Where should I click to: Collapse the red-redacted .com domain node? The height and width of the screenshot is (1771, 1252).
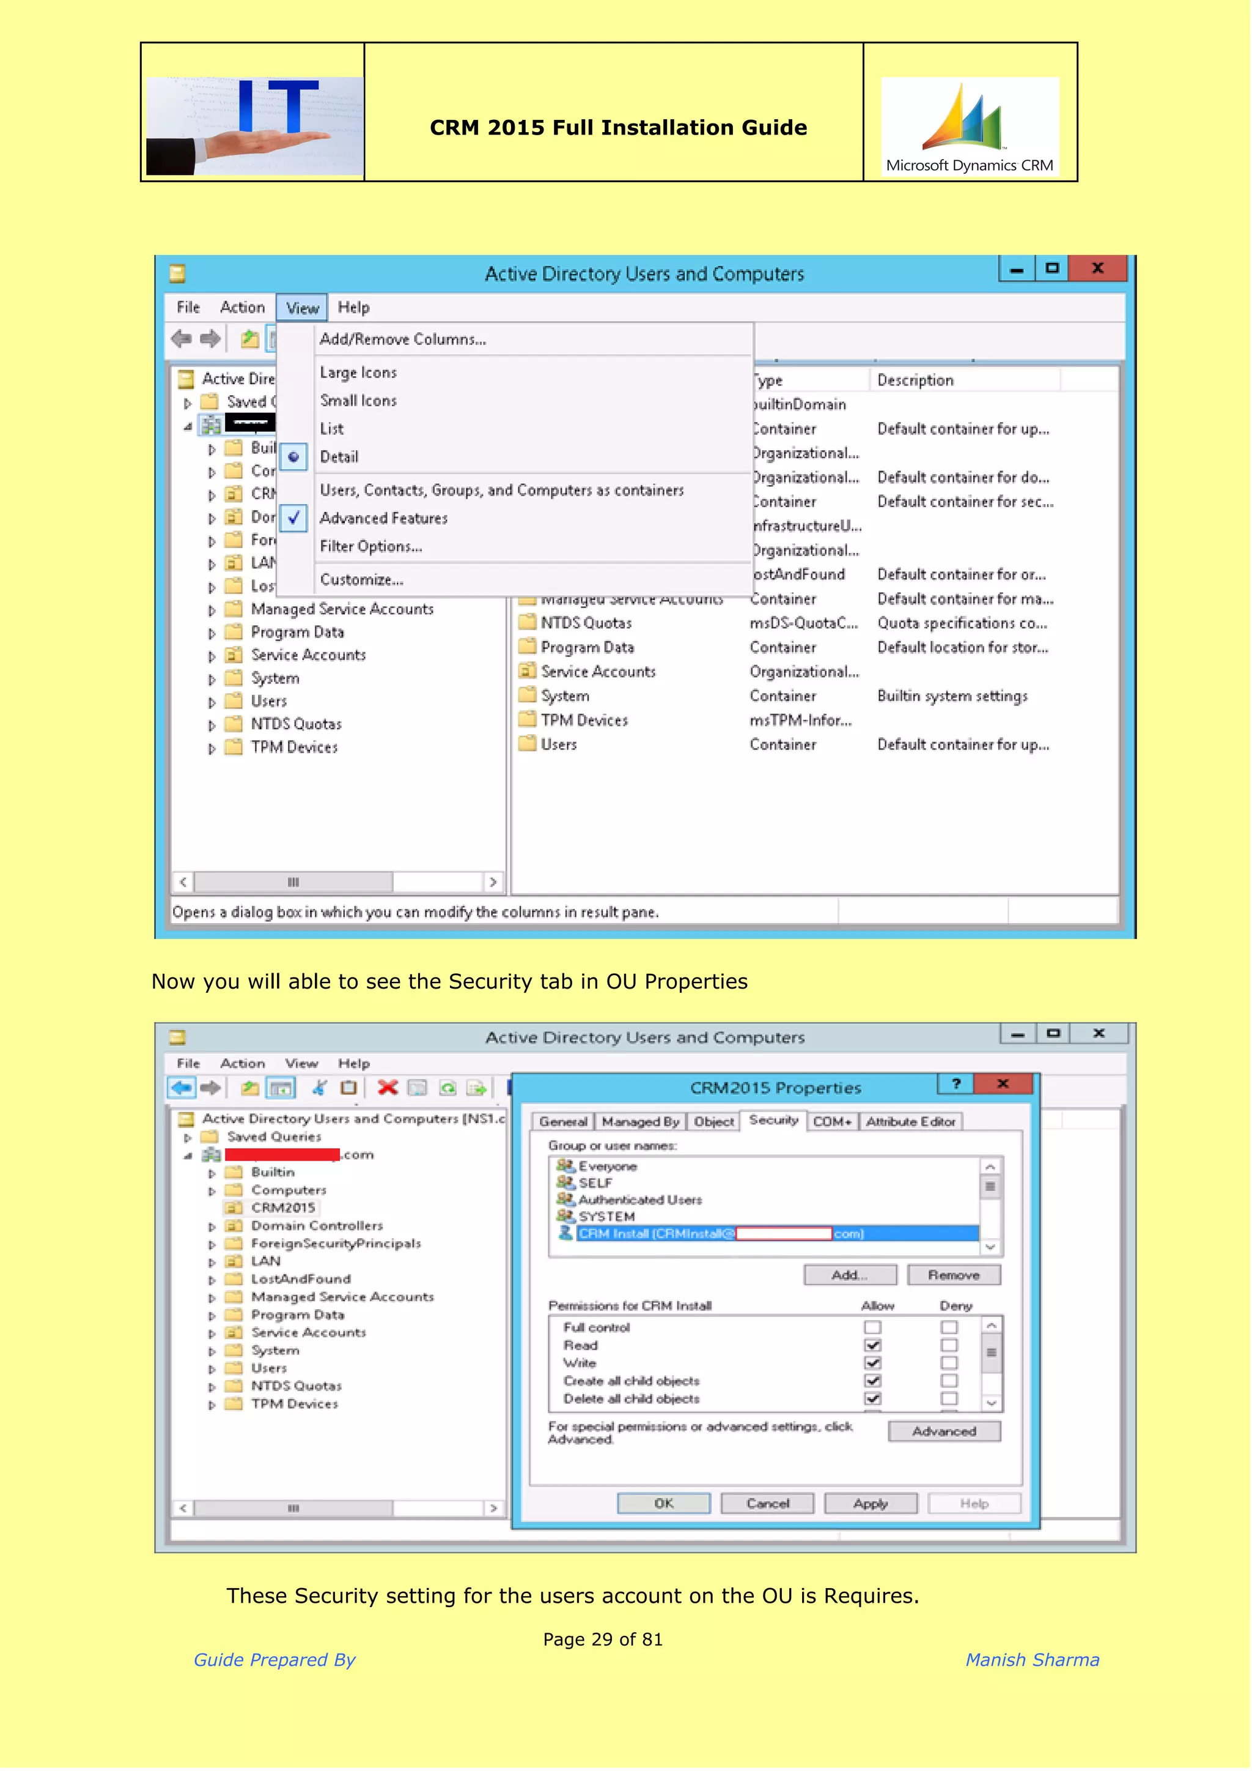pos(187,1156)
